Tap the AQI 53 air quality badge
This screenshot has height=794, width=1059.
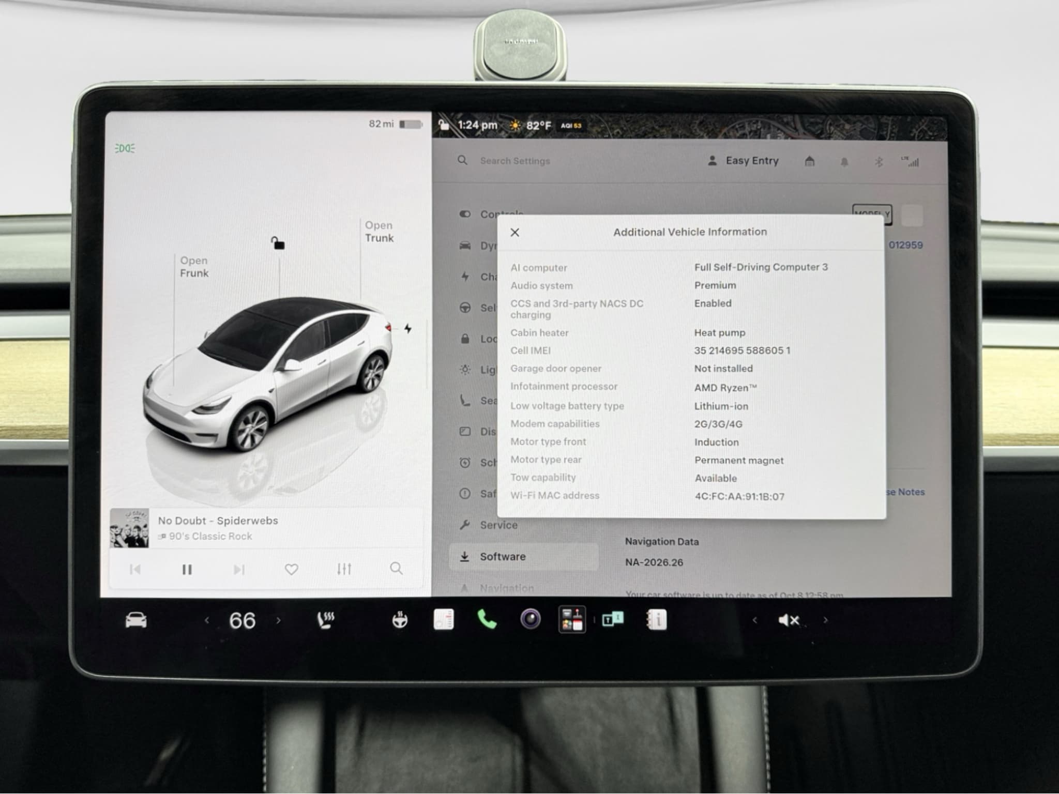571,126
